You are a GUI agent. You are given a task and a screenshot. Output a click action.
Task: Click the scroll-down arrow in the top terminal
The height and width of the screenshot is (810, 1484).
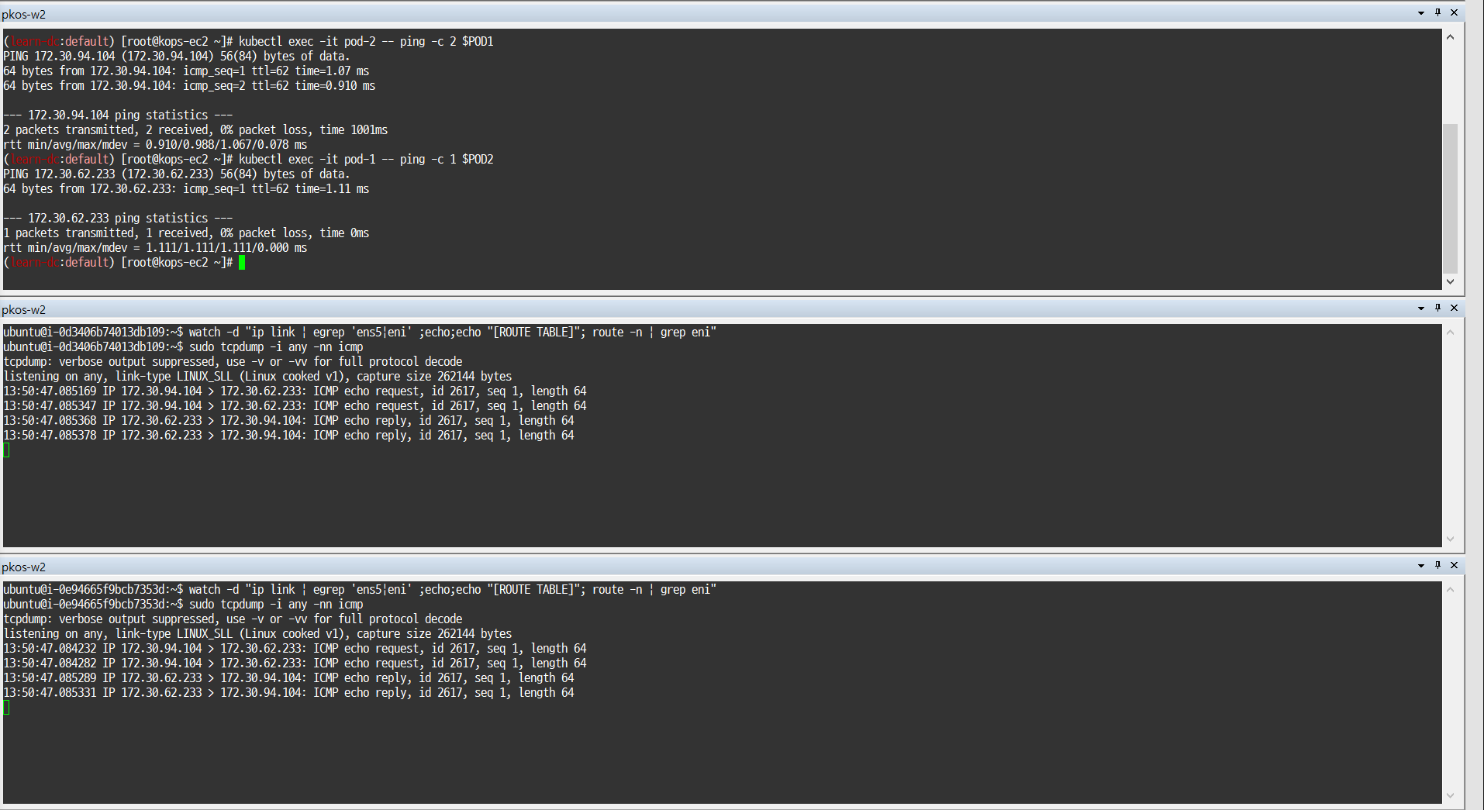1451,282
